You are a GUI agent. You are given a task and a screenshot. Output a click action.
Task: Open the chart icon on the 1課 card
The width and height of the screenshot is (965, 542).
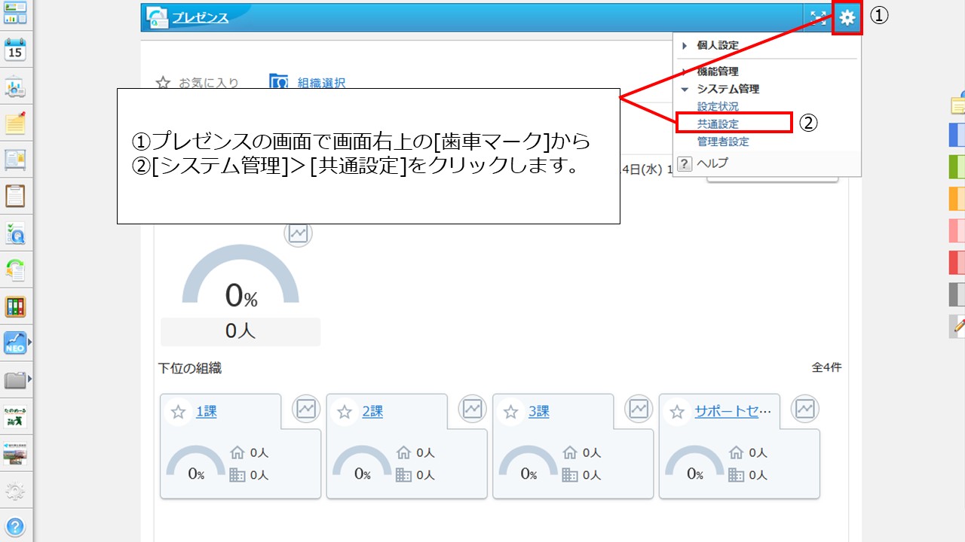click(306, 409)
